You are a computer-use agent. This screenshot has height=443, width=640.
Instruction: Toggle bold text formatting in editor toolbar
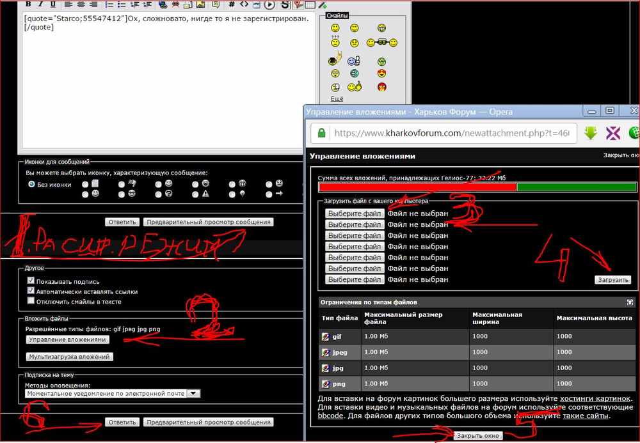tap(28, 4)
